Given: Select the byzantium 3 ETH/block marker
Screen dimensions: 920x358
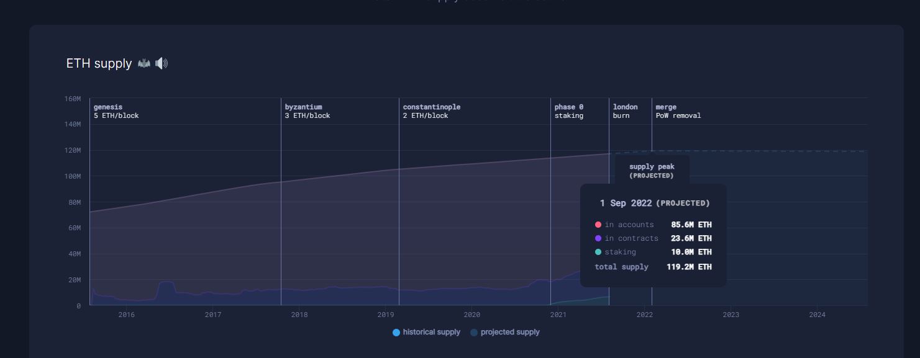Looking at the screenshot, I should pos(307,111).
